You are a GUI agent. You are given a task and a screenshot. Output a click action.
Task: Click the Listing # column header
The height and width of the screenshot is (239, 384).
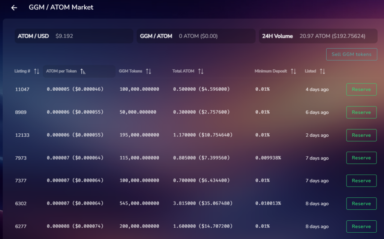(x=22, y=71)
